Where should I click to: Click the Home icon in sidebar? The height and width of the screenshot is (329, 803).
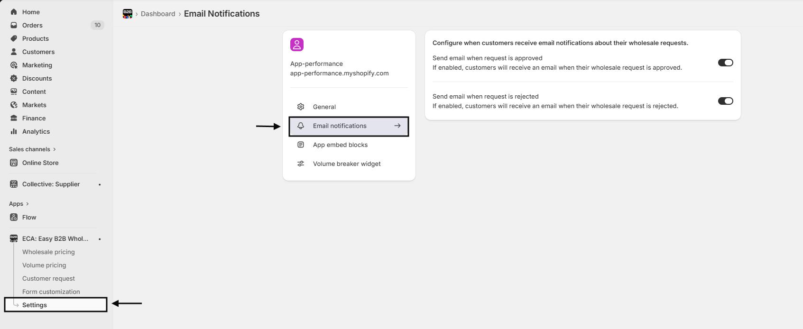pyautogui.click(x=14, y=12)
